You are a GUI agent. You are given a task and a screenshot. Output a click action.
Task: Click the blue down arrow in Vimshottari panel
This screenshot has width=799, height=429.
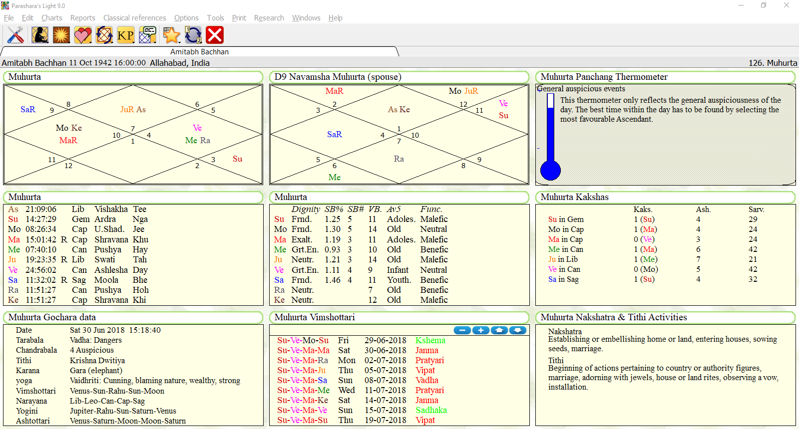(518, 330)
